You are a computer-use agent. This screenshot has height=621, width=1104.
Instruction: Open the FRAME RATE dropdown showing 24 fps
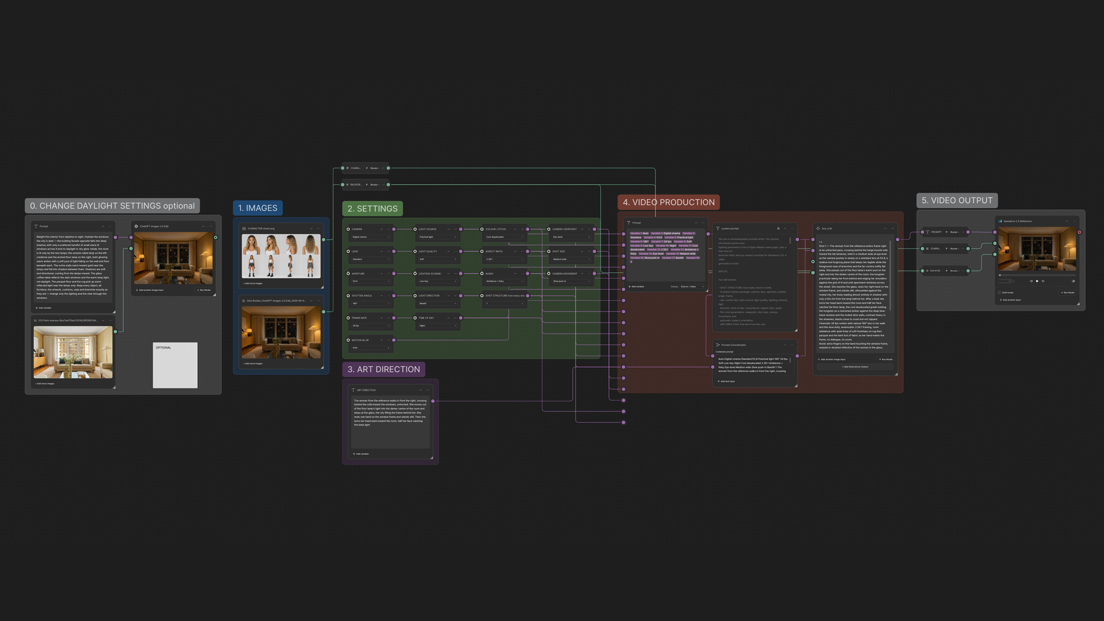click(x=371, y=325)
